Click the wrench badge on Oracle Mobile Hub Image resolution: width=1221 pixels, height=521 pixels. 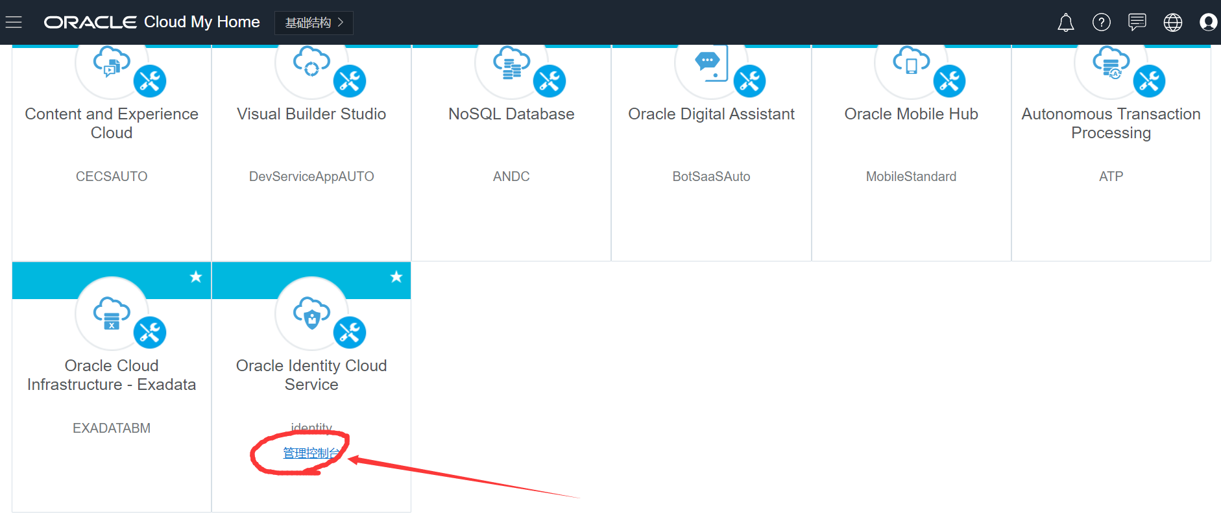pos(949,81)
